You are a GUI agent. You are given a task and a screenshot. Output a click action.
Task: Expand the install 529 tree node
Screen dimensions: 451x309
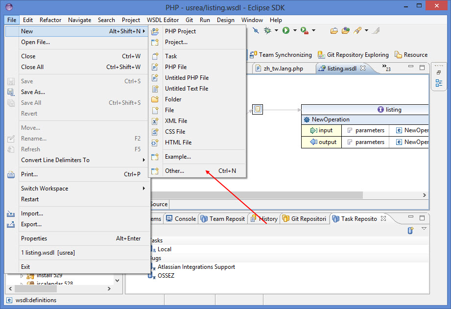(x=22, y=276)
